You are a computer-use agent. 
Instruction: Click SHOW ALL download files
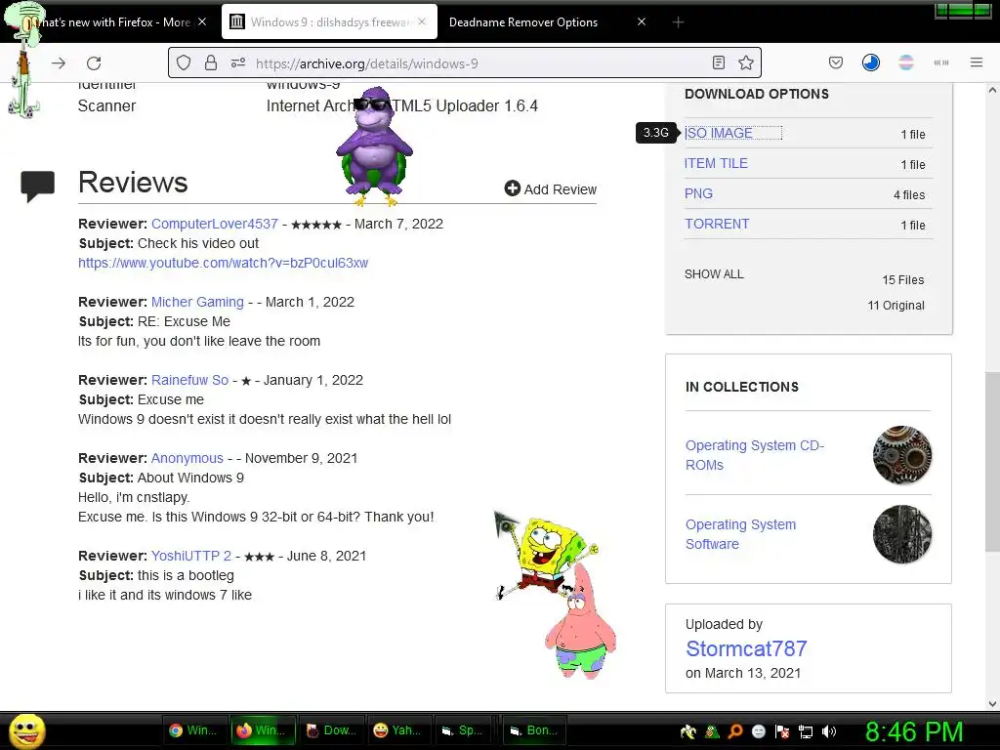pos(714,274)
